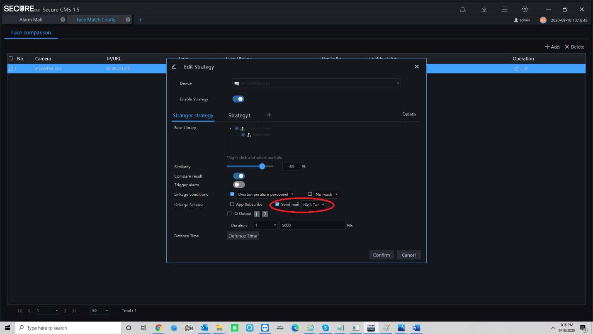Click the Confirm button
The image size is (593, 334).
tap(381, 255)
